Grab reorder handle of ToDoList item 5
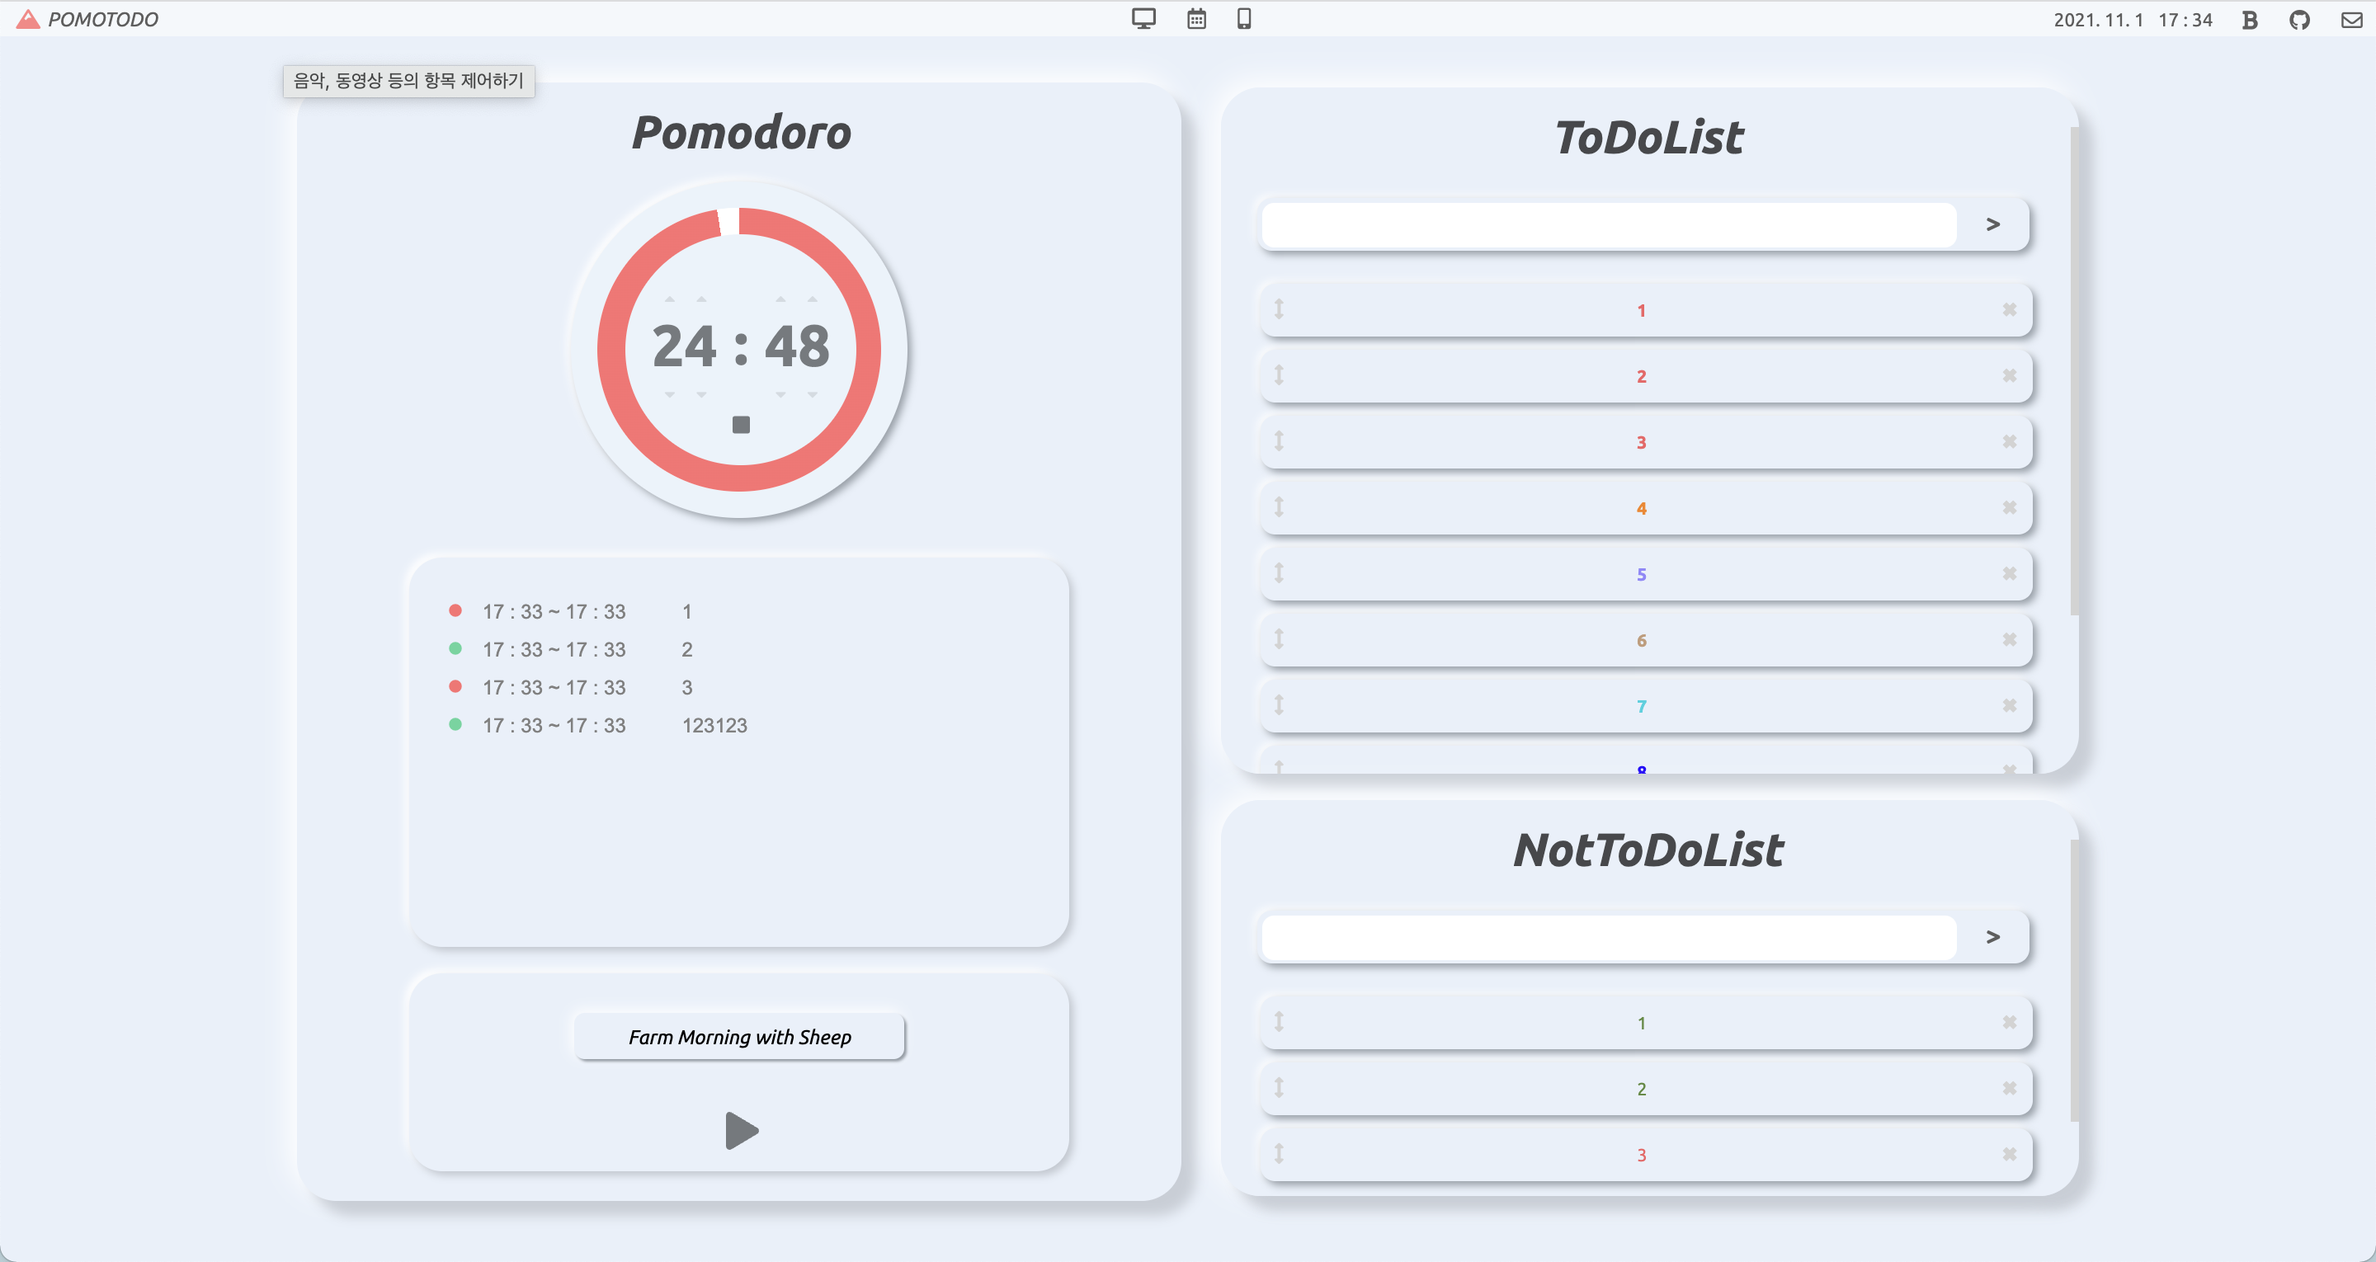This screenshot has height=1262, width=2376. (1279, 573)
